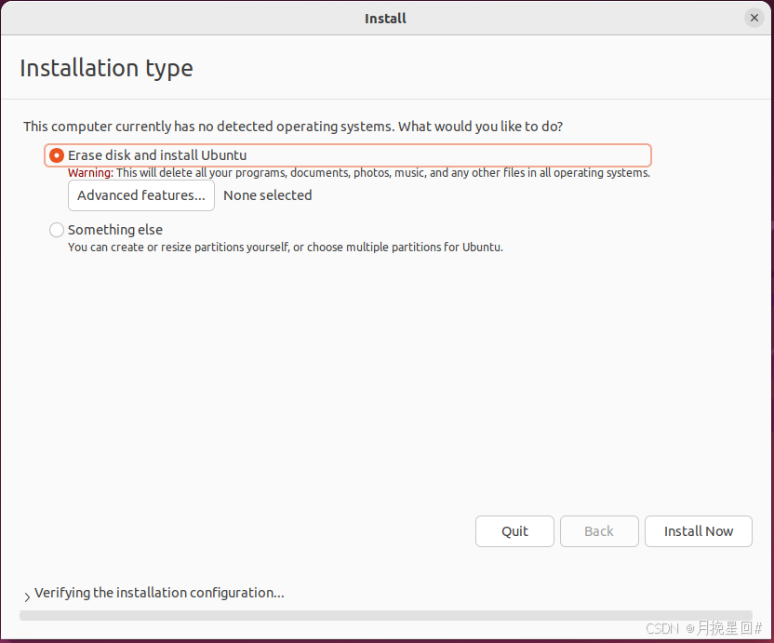Expand the installation progress details chevron
Viewport: 774px width, 643px height.
pos(27,596)
